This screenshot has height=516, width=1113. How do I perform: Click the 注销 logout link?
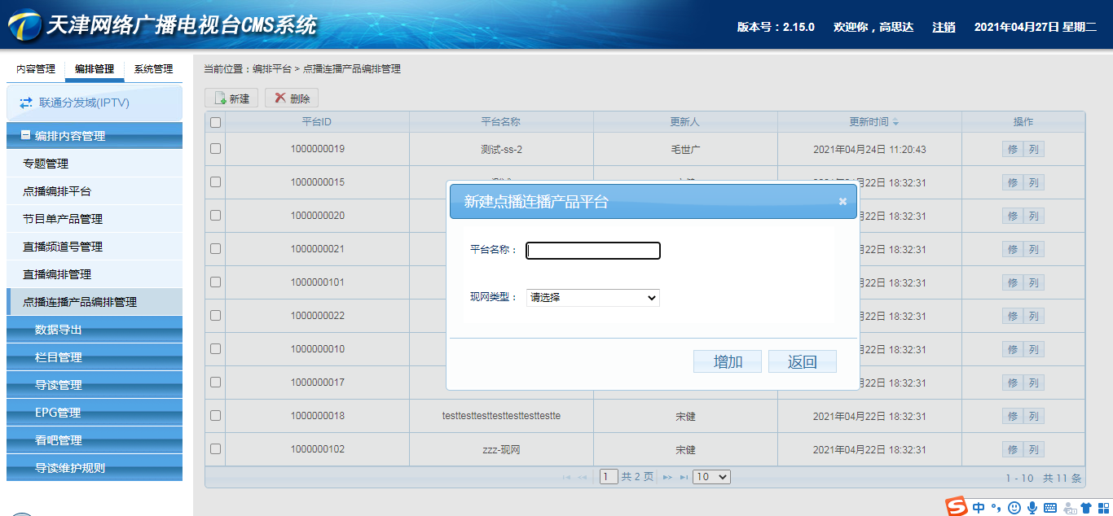tap(944, 27)
